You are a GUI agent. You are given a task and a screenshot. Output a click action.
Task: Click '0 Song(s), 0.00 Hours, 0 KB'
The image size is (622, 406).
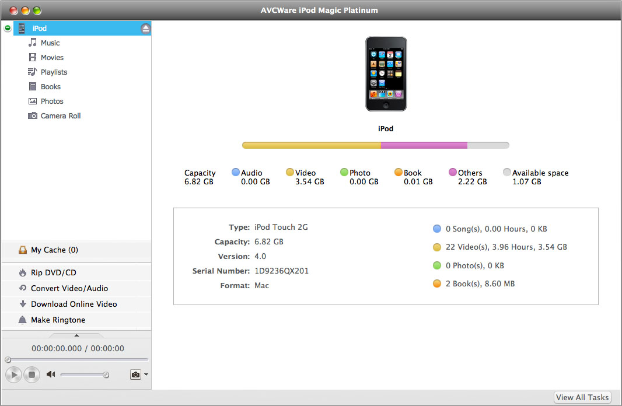click(x=496, y=229)
